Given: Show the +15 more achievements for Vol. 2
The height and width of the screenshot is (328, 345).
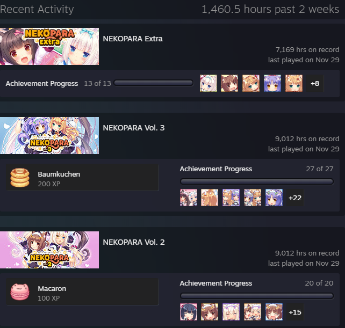Looking at the screenshot, I should 295,312.
